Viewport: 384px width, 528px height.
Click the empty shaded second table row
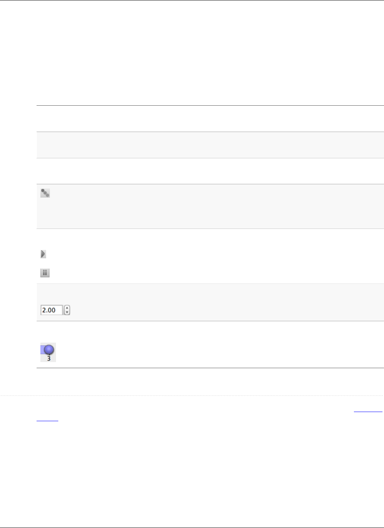(210, 145)
